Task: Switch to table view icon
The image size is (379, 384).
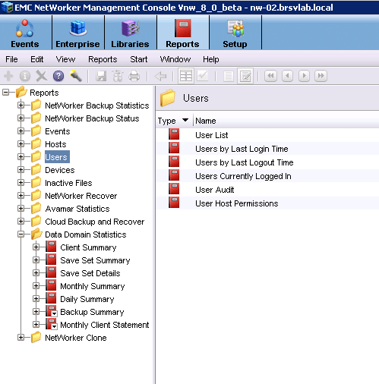Action: (186, 76)
